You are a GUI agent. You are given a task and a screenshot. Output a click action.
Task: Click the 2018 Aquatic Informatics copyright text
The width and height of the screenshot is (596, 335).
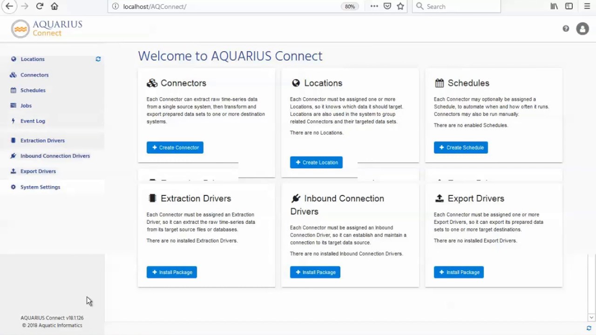pos(52,326)
